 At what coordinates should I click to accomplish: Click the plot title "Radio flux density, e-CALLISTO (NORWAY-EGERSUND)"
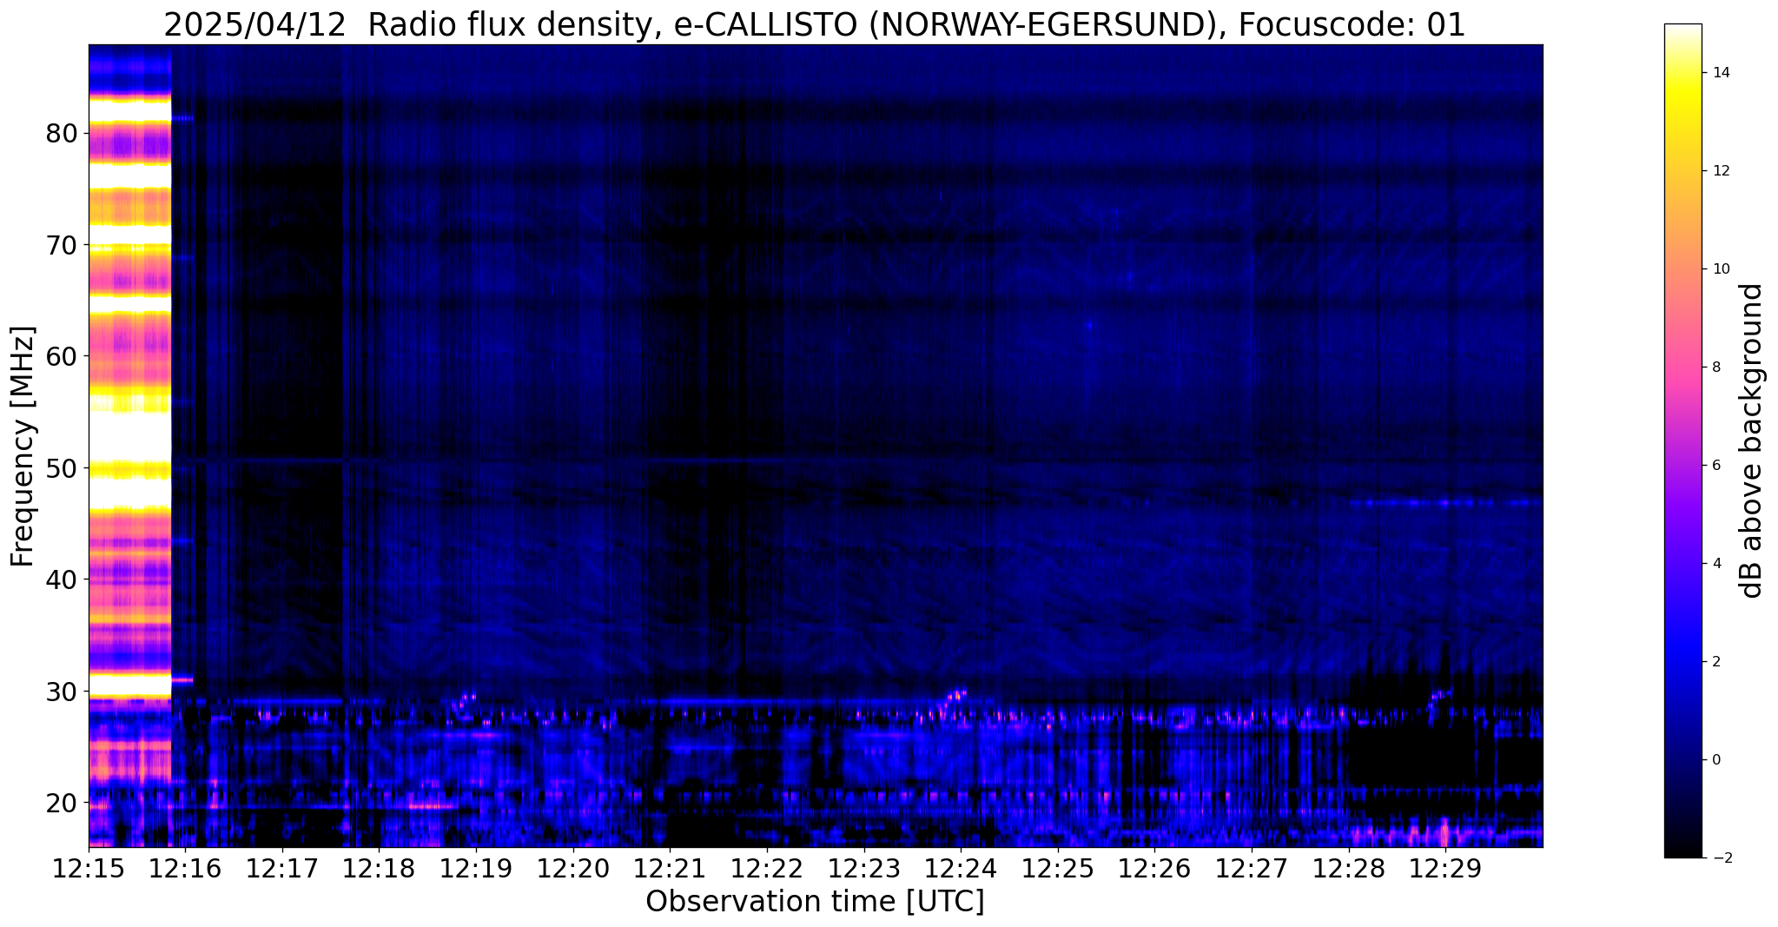point(792,25)
